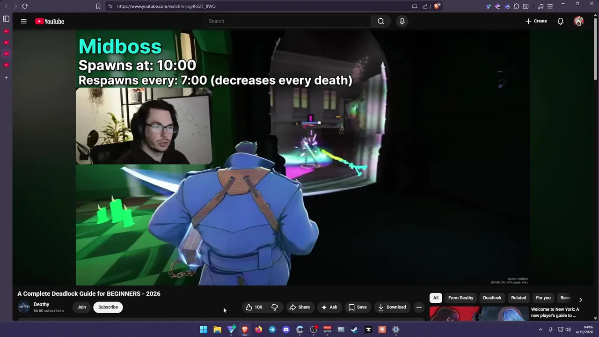Open the YouTube guide hamburger menu
The width and height of the screenshot is (599, 337).
pyautogui.click(x=23, y=21)
